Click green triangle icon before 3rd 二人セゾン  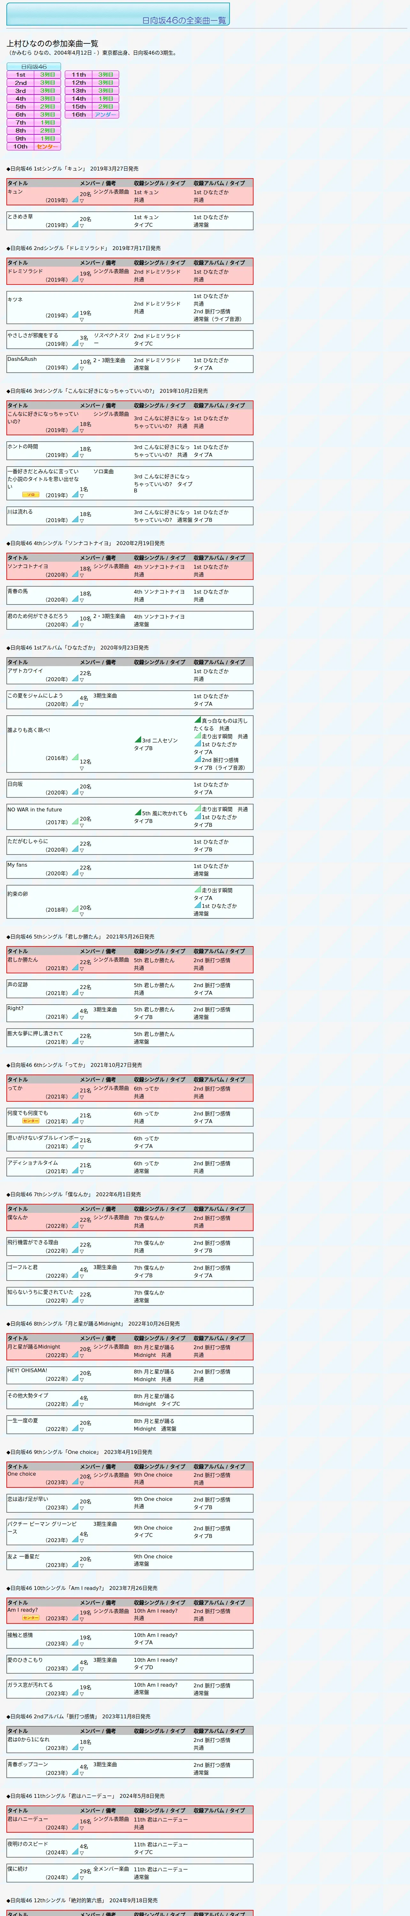point(138,739)
